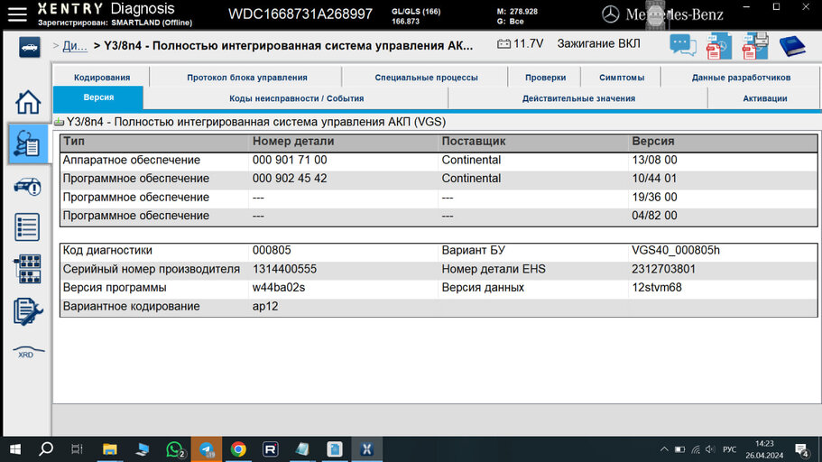Click variant coding value ap12
Screen dimensions: 822x462
(264, 306)
